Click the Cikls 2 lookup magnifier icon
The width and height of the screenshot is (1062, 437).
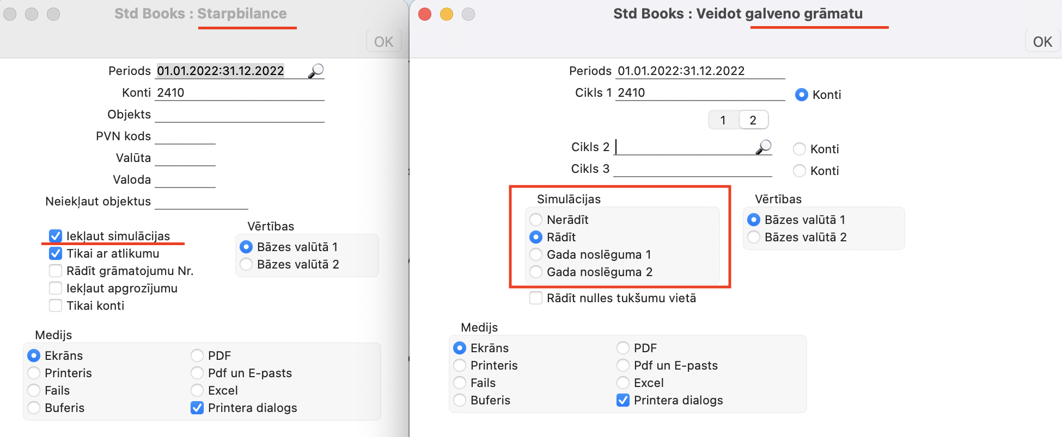click(764, 147)
